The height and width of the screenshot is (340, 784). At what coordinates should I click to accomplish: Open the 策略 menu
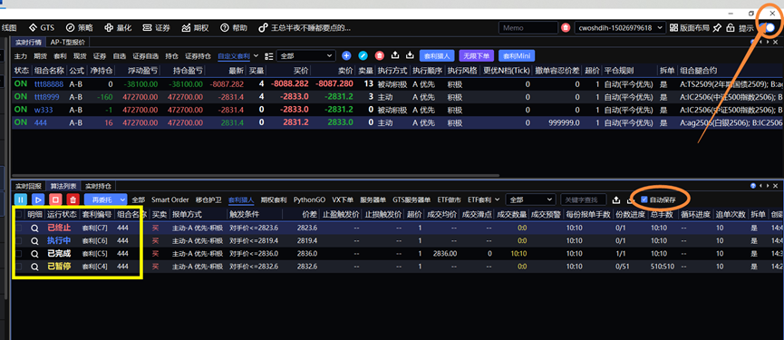click(x=79, y=28)
